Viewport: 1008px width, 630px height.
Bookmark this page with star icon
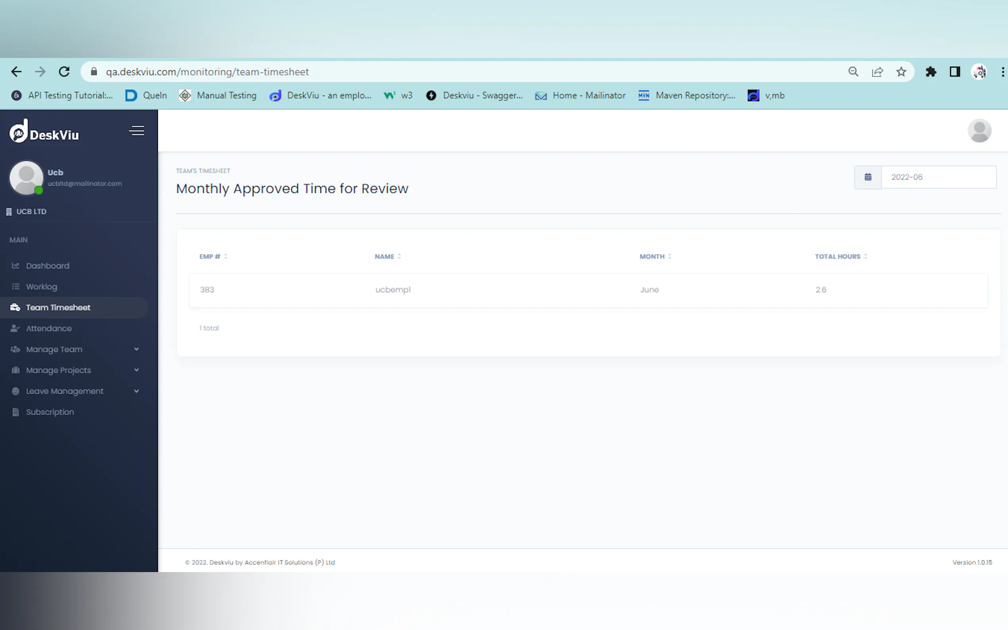901,72
